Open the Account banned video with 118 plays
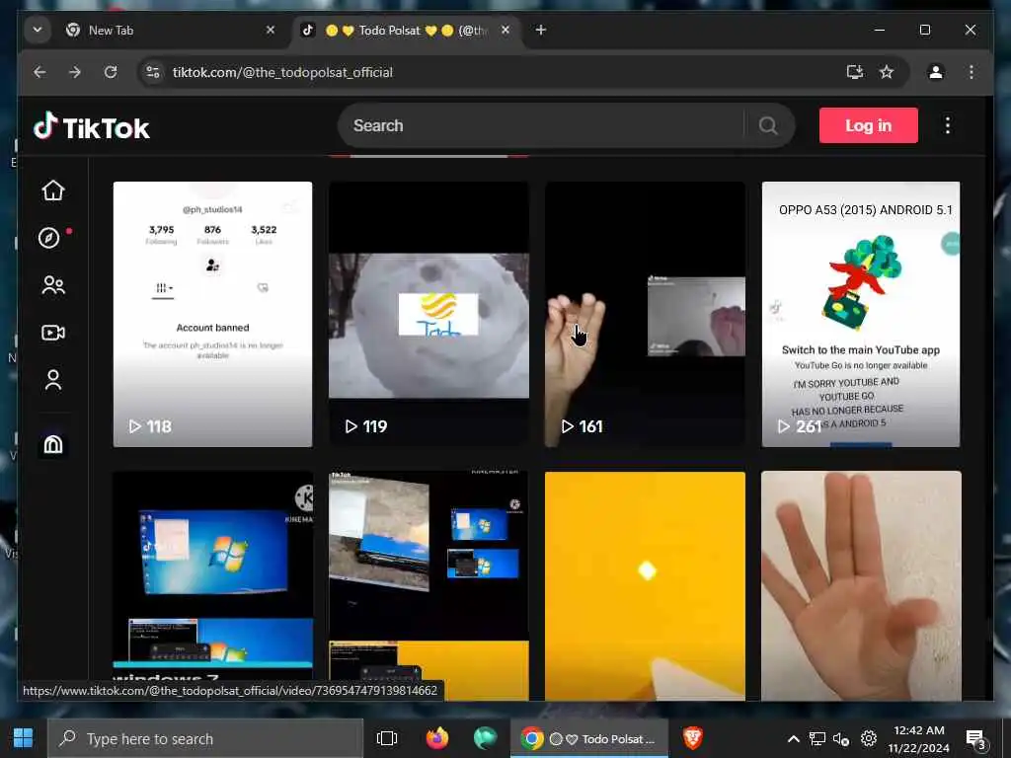 point(213,314)
